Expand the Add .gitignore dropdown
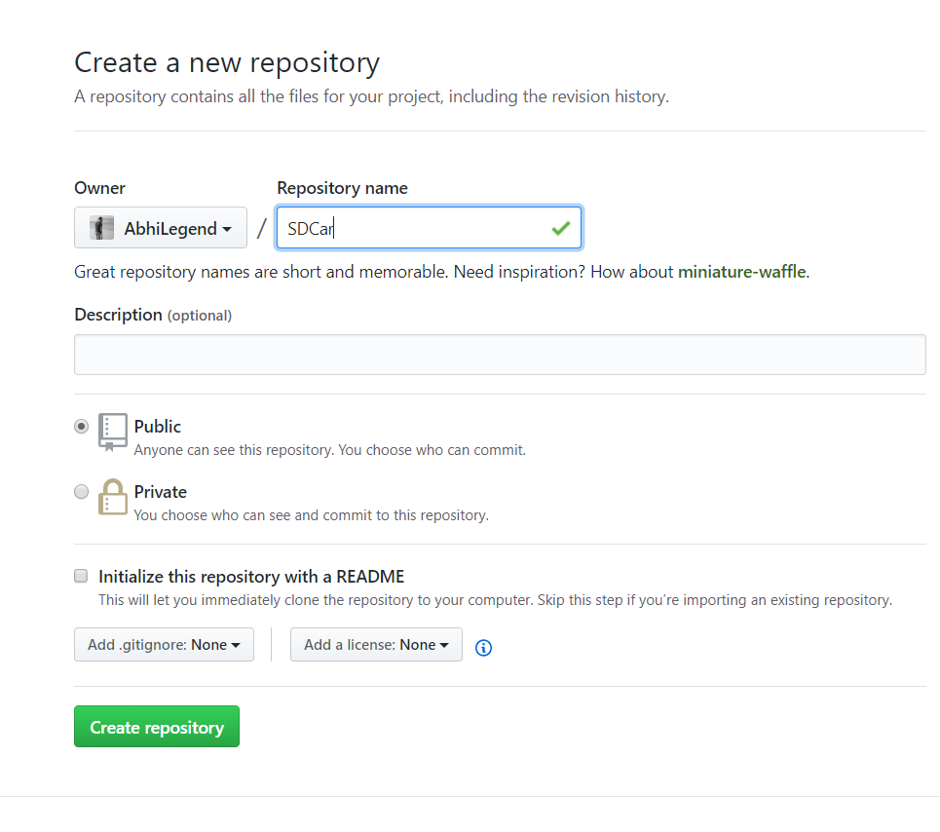 [x=164, y=644]
